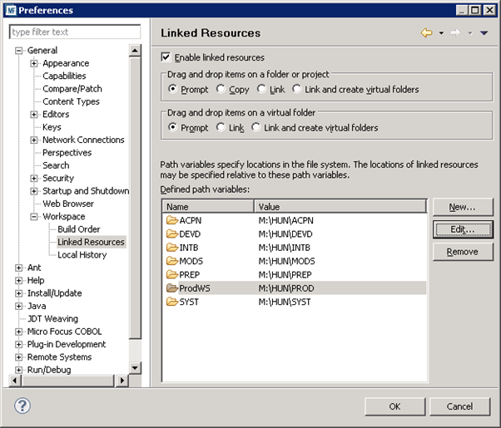Image resolution: width=501 pixels, height=428 pixels.
Task: Click the Help question mark icon
Action: 22,406
